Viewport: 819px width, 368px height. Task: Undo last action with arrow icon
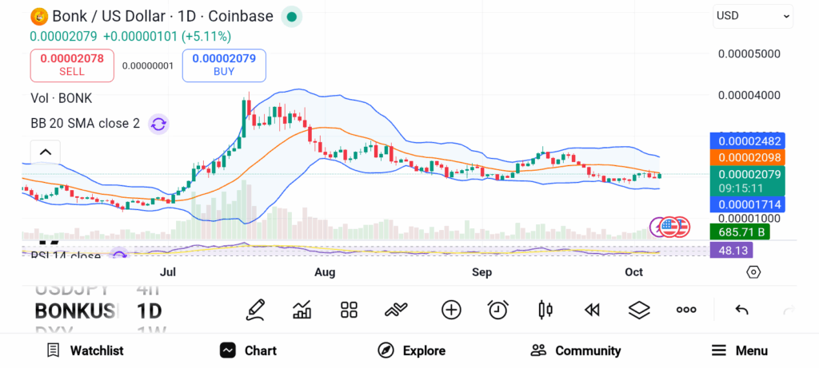tap(741, 310)
